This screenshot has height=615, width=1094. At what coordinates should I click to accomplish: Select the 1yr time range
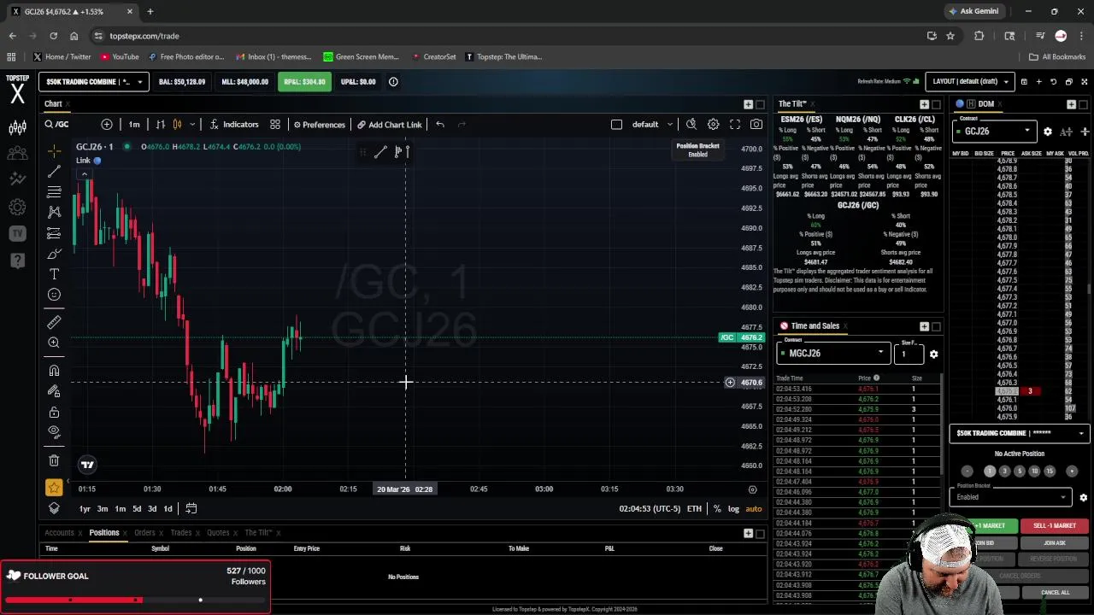pos(85,509)
